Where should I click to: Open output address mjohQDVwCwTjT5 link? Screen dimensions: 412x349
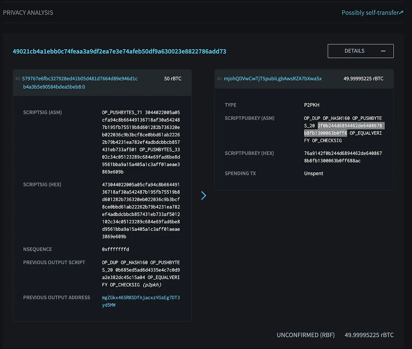pos(273,79)
